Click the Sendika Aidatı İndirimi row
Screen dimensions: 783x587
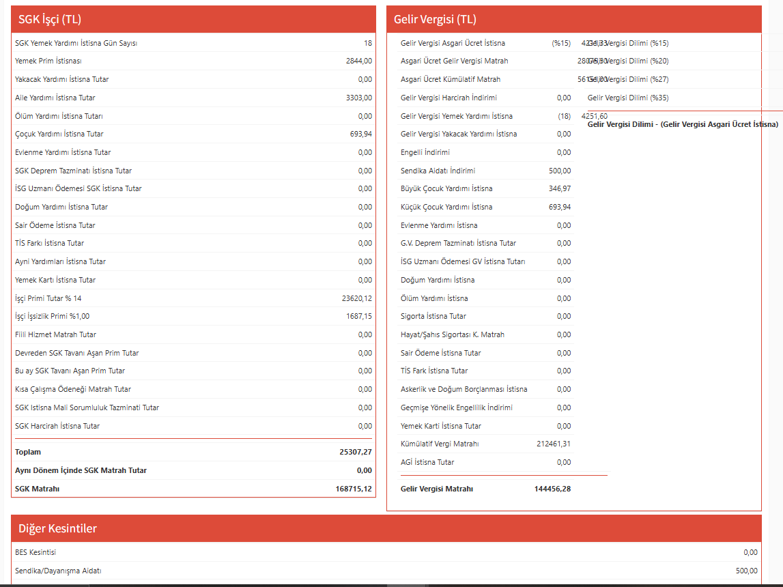point(485,171)
